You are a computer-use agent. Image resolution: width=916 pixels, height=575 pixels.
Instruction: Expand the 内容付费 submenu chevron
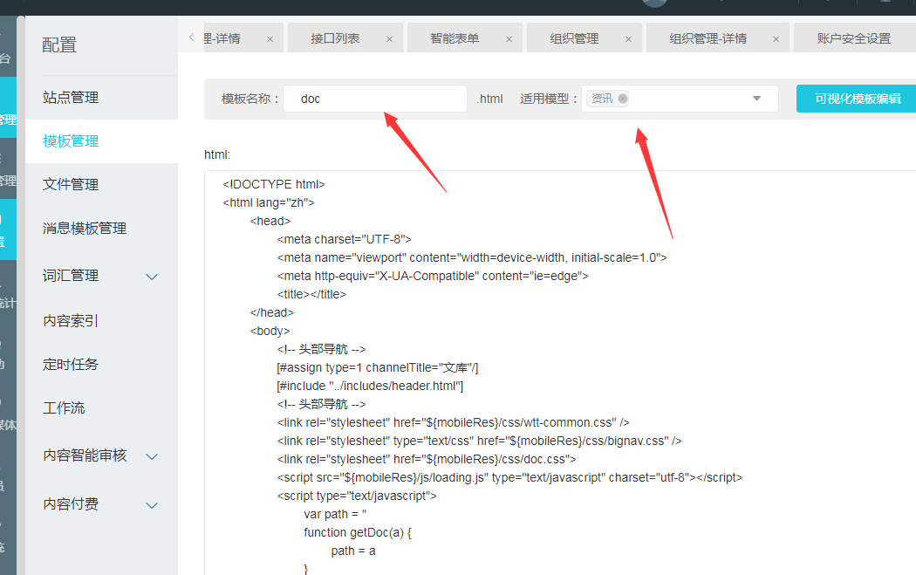pyautogui.click(x=152, y=505)
